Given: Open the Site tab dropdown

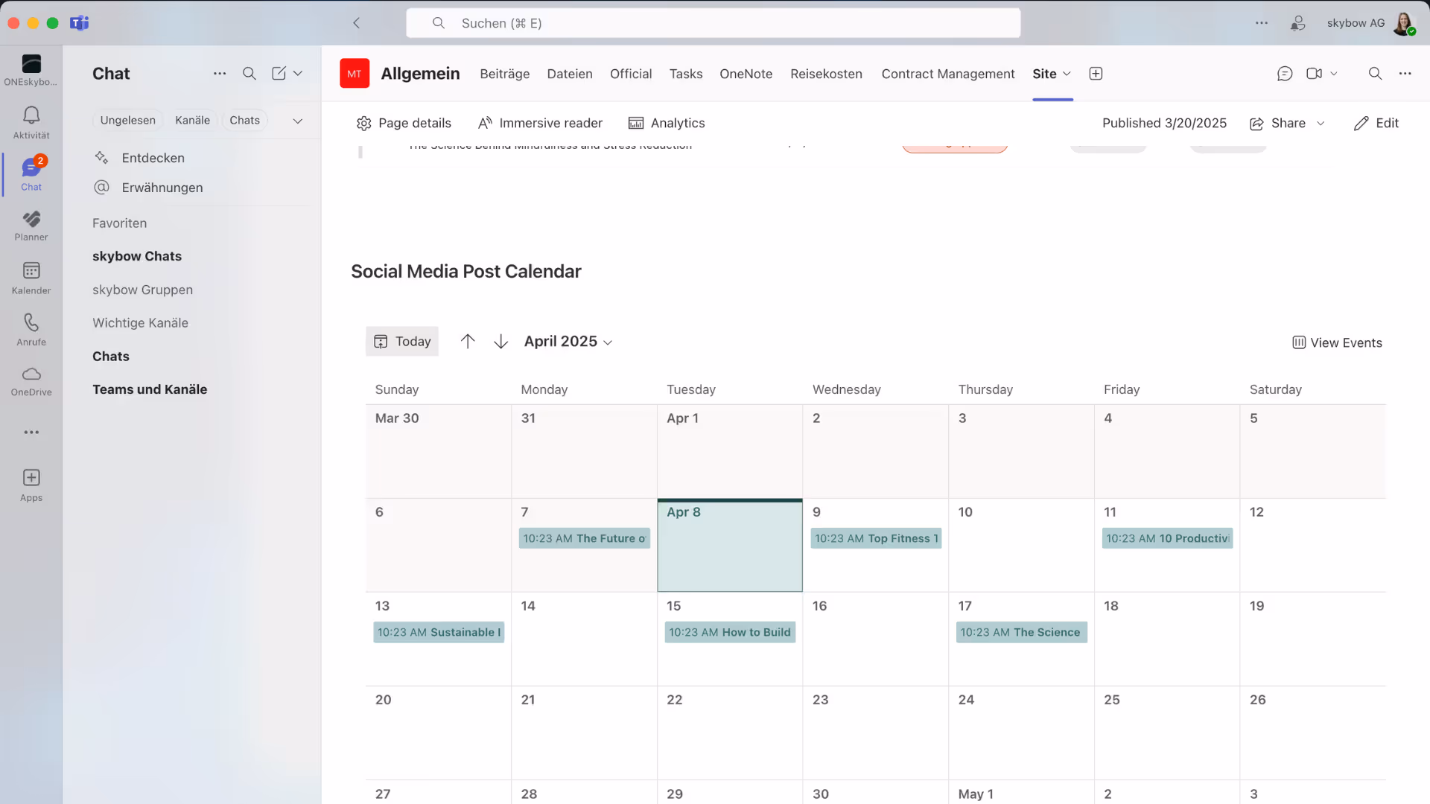Looking at the screenshot, I should pos(1067,74).
